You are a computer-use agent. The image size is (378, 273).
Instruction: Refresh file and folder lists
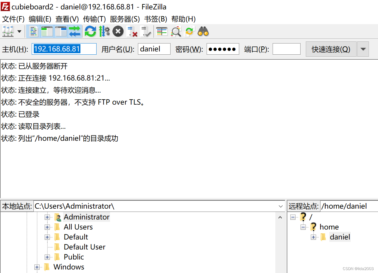pyautogui.click(x=90, y=31)
